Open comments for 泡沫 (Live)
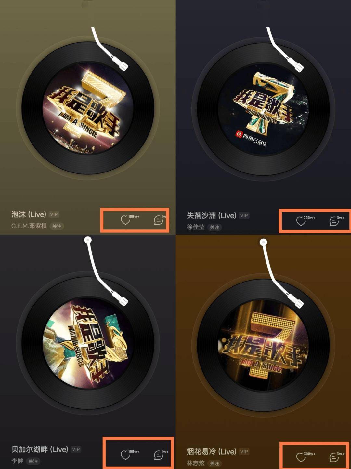 [x=159, y=220]
